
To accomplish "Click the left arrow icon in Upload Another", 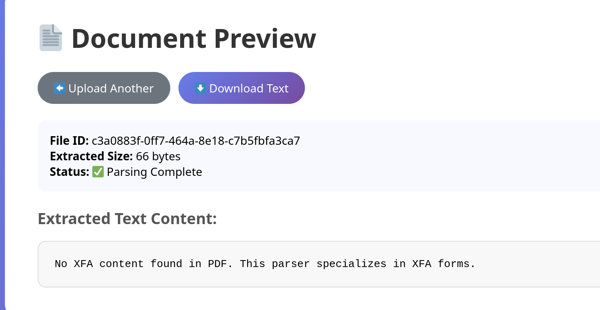I will [x=60, y=88].
